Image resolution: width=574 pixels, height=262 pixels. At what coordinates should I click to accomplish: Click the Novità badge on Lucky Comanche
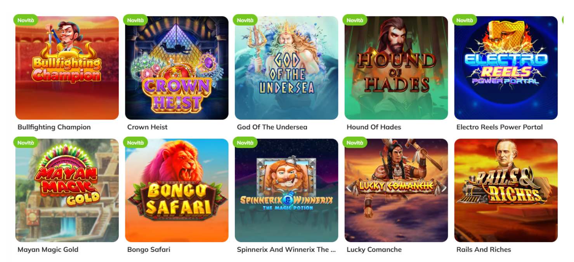tap(355, 143)
